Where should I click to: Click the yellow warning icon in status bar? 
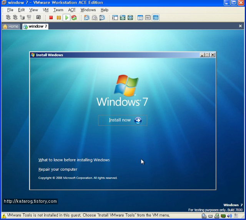[3, 216]
